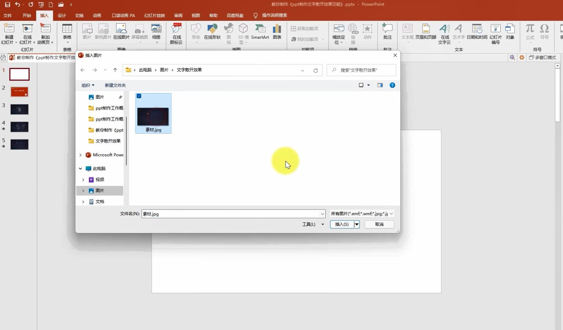Click the 图表 chart icon
This screenshot has height=330, width=563.
coord(277,32)
